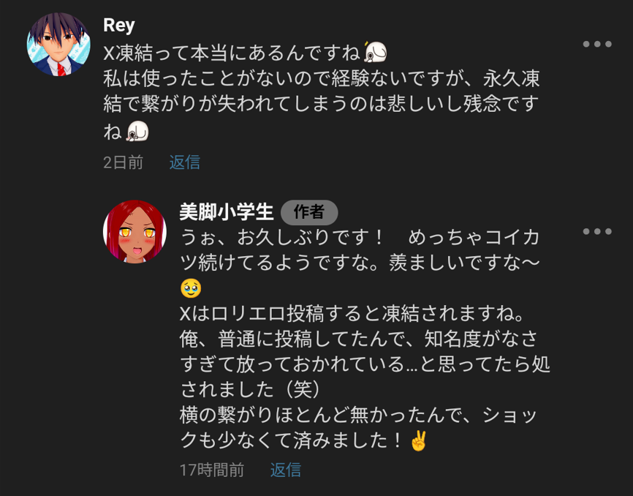Open the author's username next to 作者
The height and width of the screenshot is (496, 633).
click(x=226, y=212)
